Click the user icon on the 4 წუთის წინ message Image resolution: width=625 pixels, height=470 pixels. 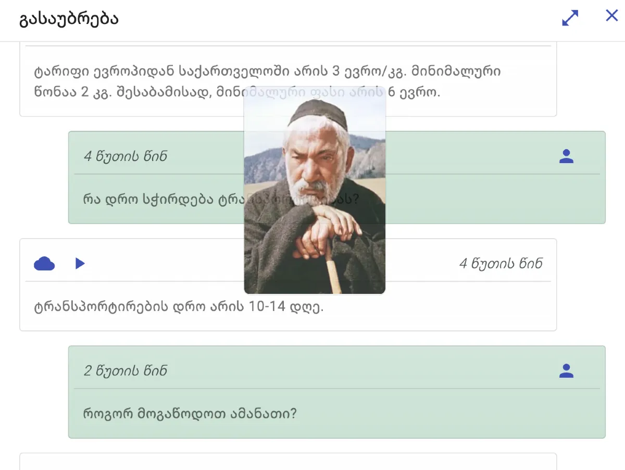(566, 156)
